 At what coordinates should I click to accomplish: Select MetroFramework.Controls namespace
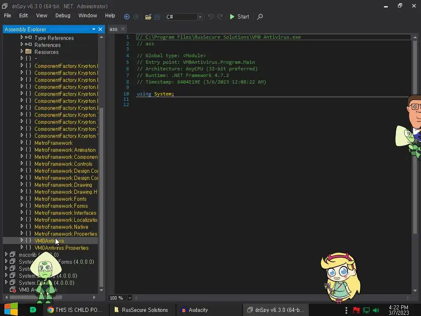point(63,164)
